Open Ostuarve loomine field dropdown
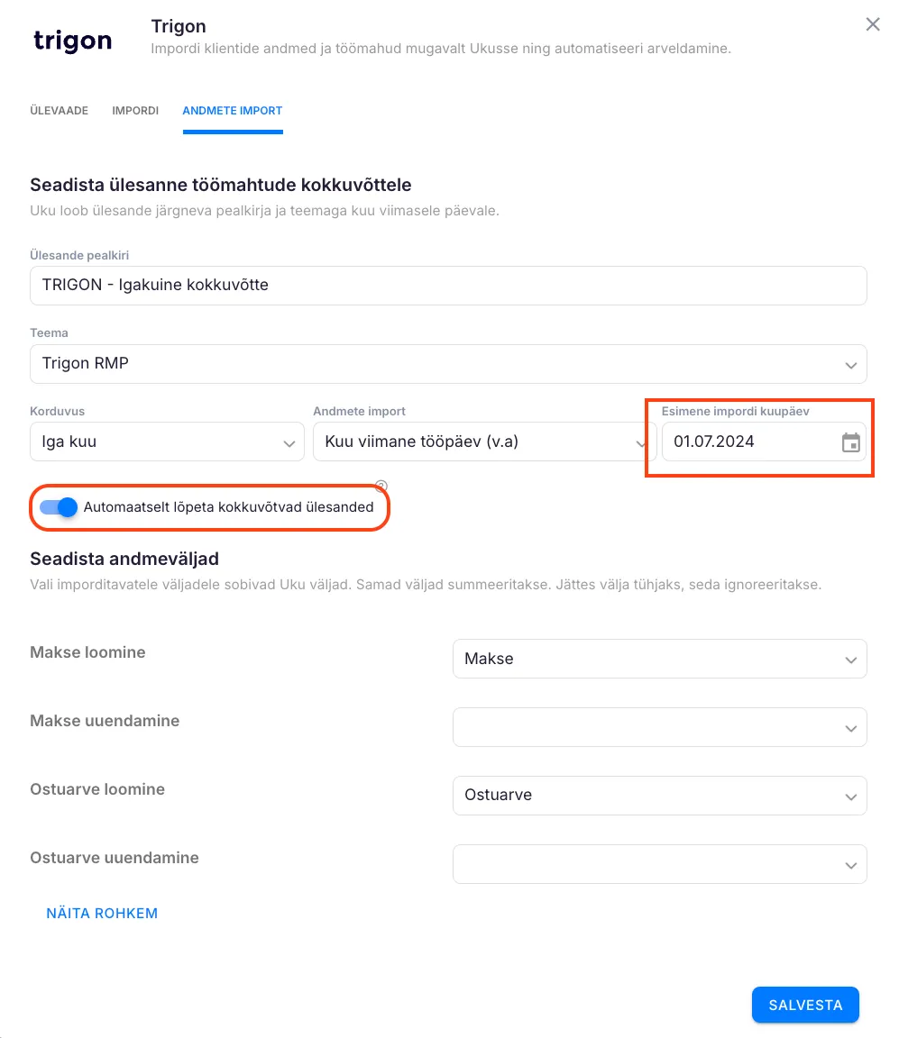 click(x=659, y=796)
